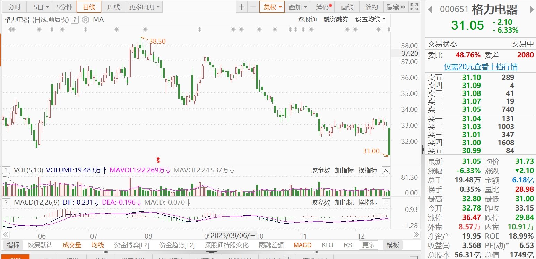The width and height of the screenshot is (536, 259).
Task: Open help icon beside 格力电器 chart title
Action: click(x=75, y=20)
